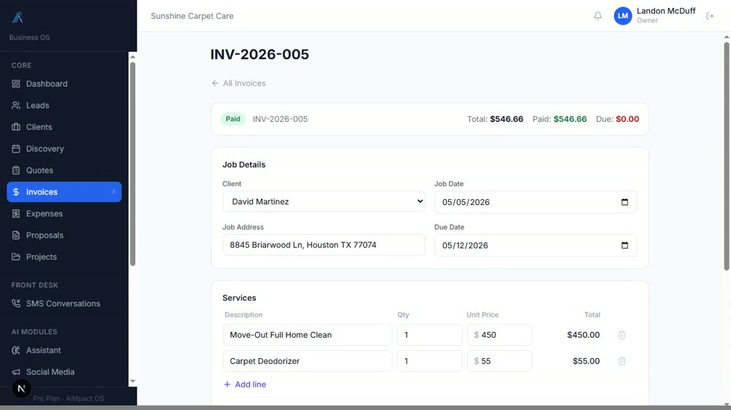
Task: Open the Client dropdown showing David Martinez
Action: click(x=324, y=201)
